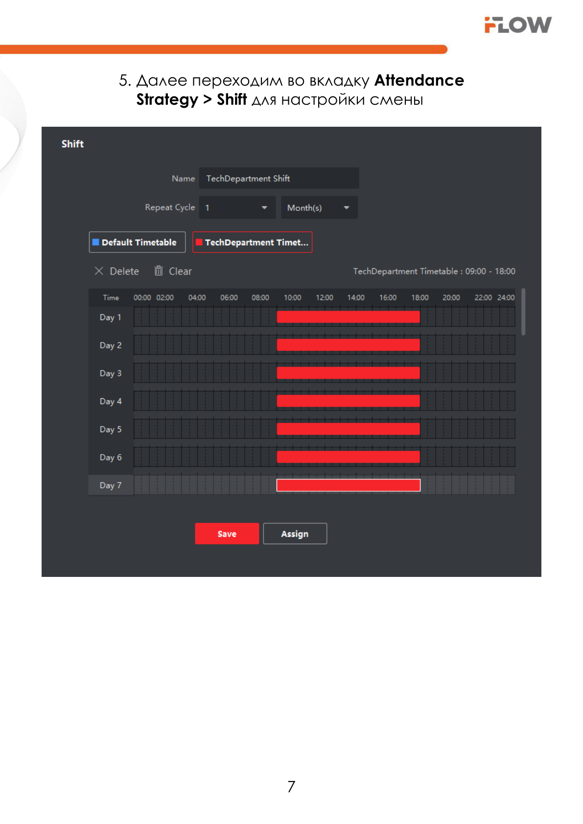This screenshot has height=824, width=583.
Task: Click the Day 7 row label
Action: coord(111,485)
